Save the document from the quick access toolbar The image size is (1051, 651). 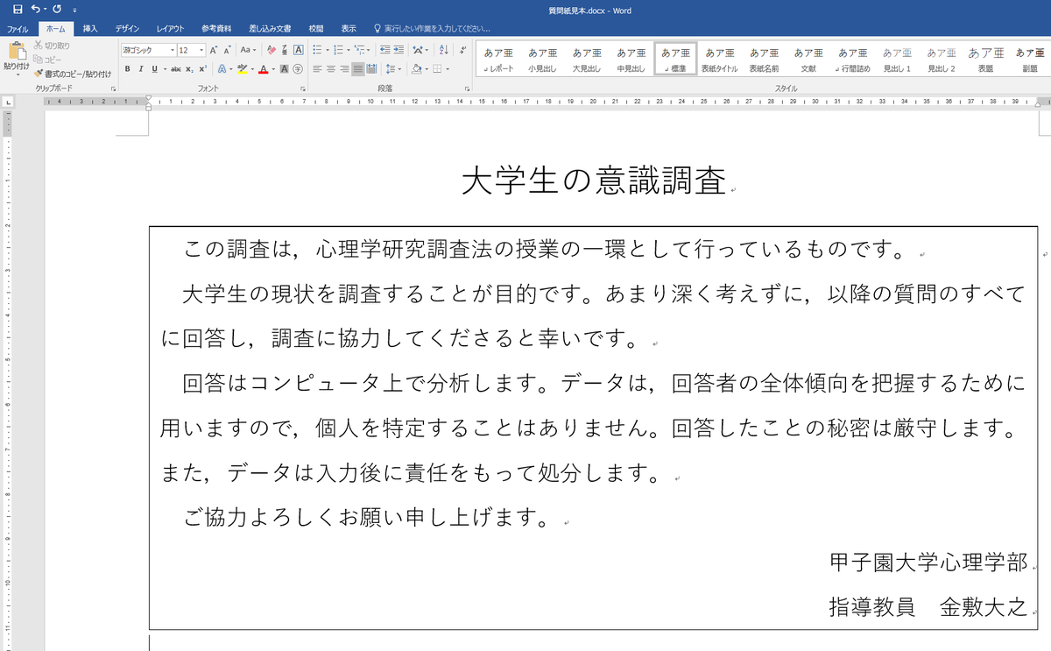(x=17, y=9)
